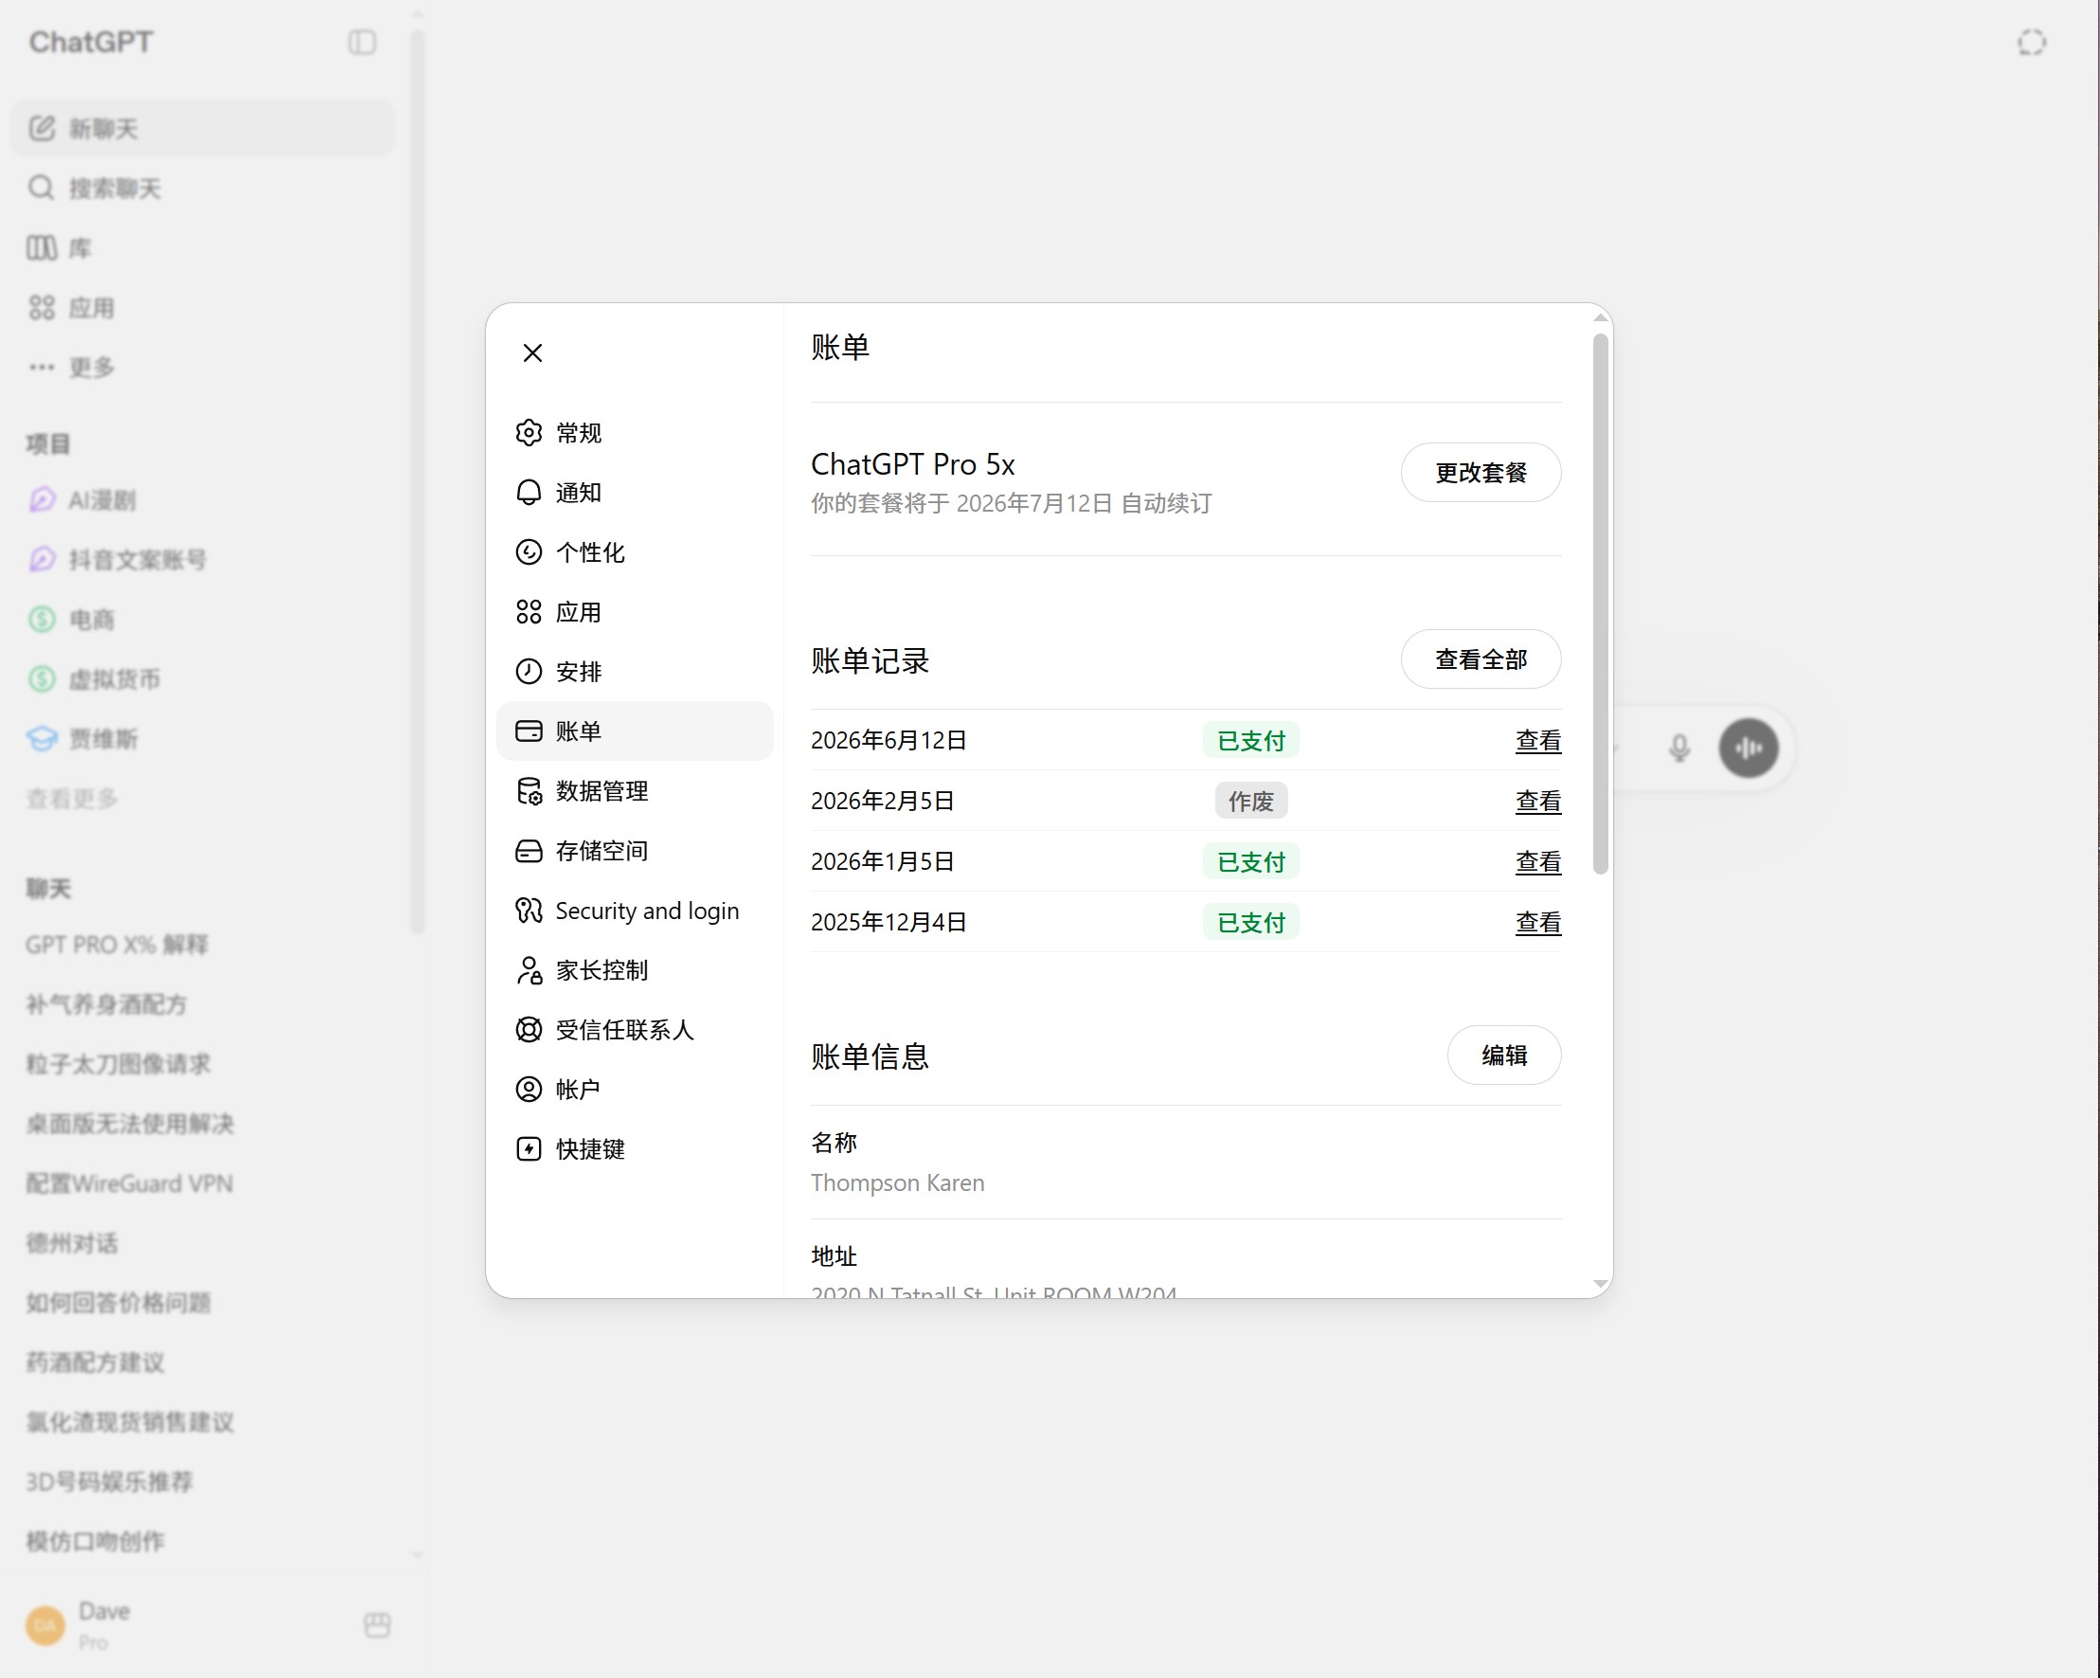Open the AI漫剧 project
The width and height of the screenshot is (2100, 1678).
202,500
